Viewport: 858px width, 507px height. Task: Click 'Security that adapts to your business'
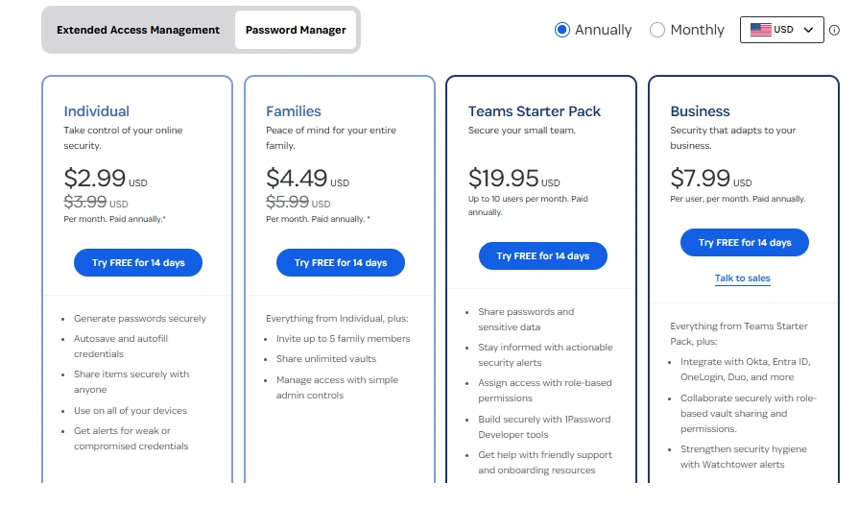coord(732,138)
